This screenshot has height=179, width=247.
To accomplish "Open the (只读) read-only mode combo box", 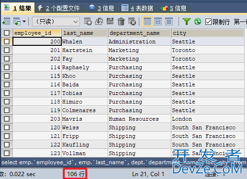I will click(x=56, y=21).
